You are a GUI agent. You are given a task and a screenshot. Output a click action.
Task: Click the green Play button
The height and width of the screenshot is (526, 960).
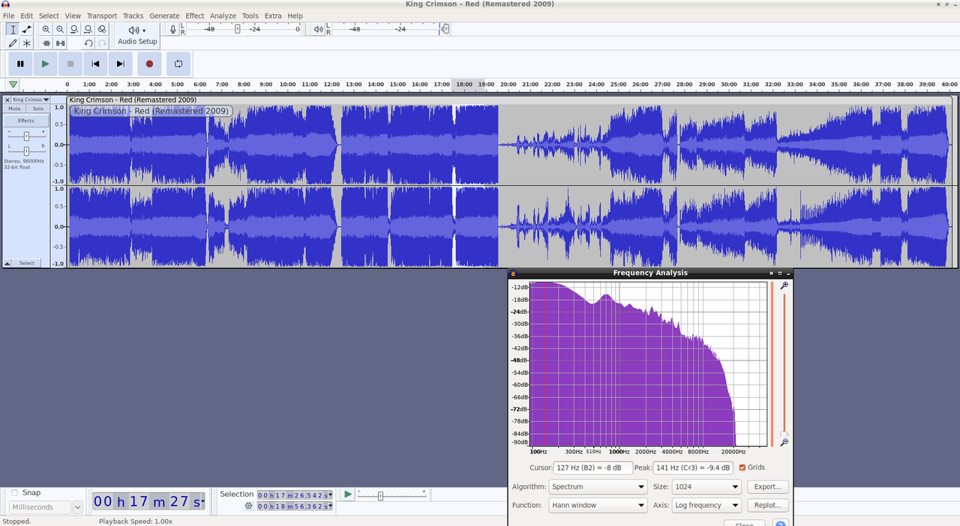pyautogui.click(x=45, y=64)
